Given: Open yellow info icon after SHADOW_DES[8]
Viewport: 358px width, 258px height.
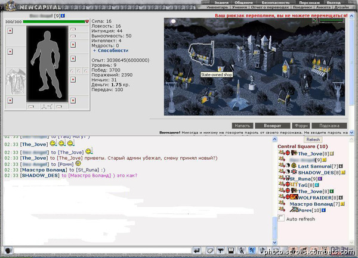Looking at the screenshot, I should 343,173.
